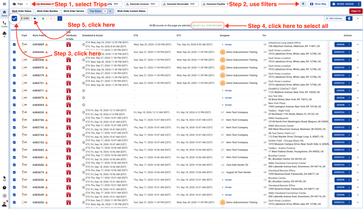Uncheck the row checkbox for 6483745
The image size is (363, 209).
14,128
